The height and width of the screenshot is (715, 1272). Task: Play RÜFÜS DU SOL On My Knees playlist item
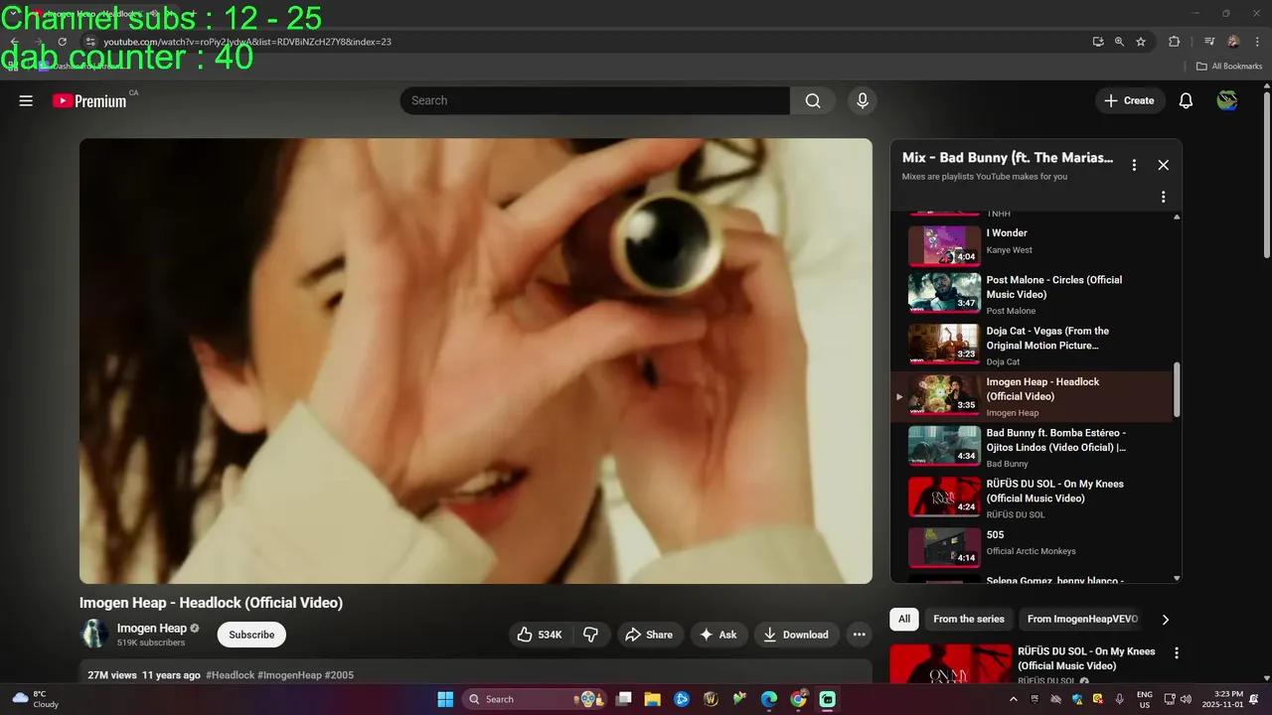pos(1033,498)
